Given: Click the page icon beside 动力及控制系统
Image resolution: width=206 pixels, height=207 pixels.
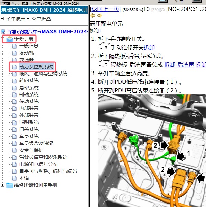Looking at the screenshot, I should point(14,67).
